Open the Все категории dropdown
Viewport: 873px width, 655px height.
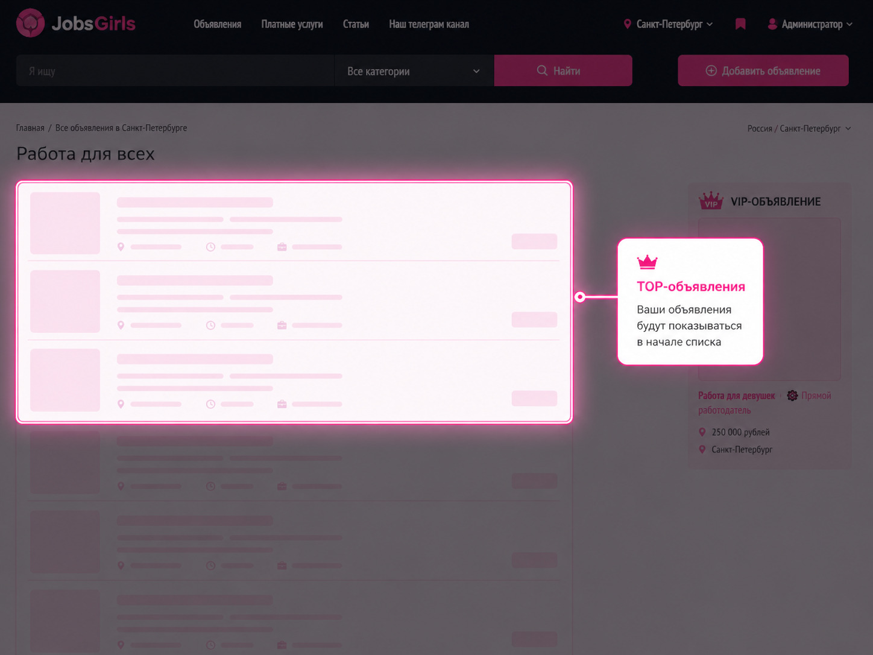pos(414,71)
